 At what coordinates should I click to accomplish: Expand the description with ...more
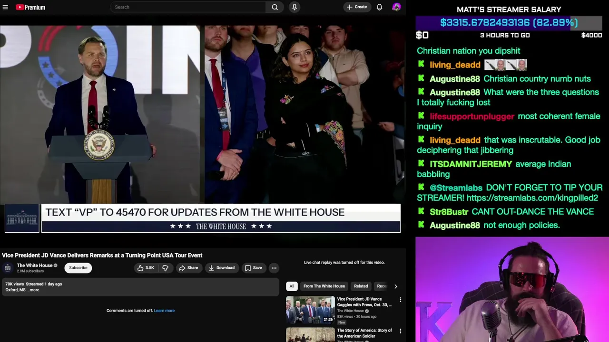coord(33,290)
